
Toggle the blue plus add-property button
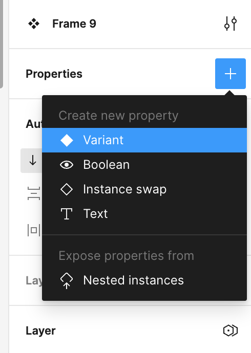(x=231, y=74)
